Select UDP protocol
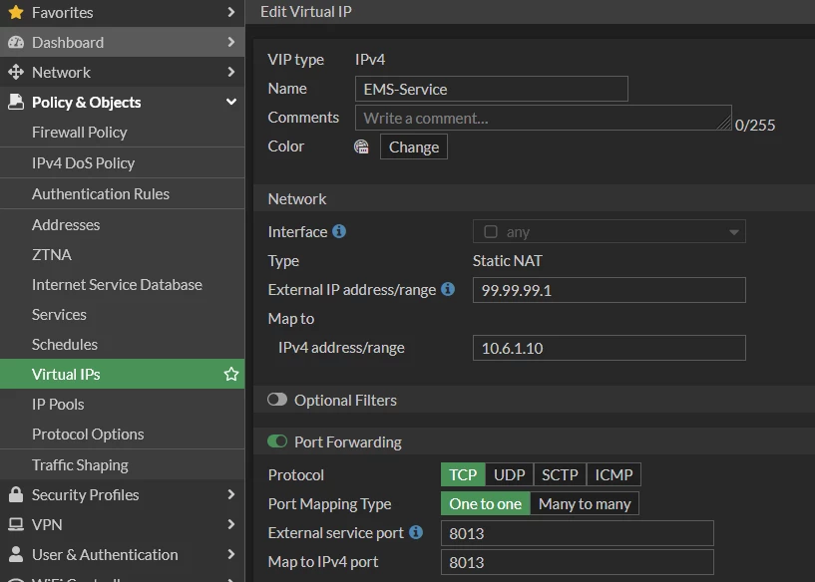The width and height of the screenshot is (815, 582). (x=510, y=474)
